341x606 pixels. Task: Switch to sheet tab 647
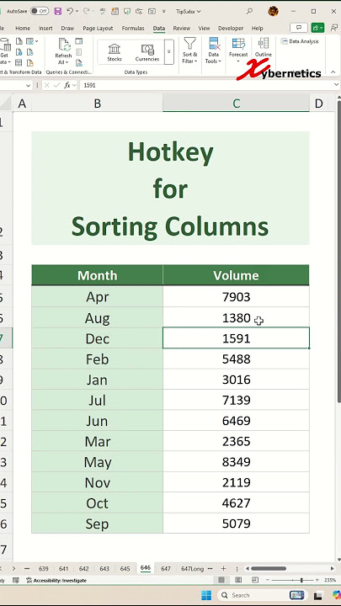pos(166,568)
